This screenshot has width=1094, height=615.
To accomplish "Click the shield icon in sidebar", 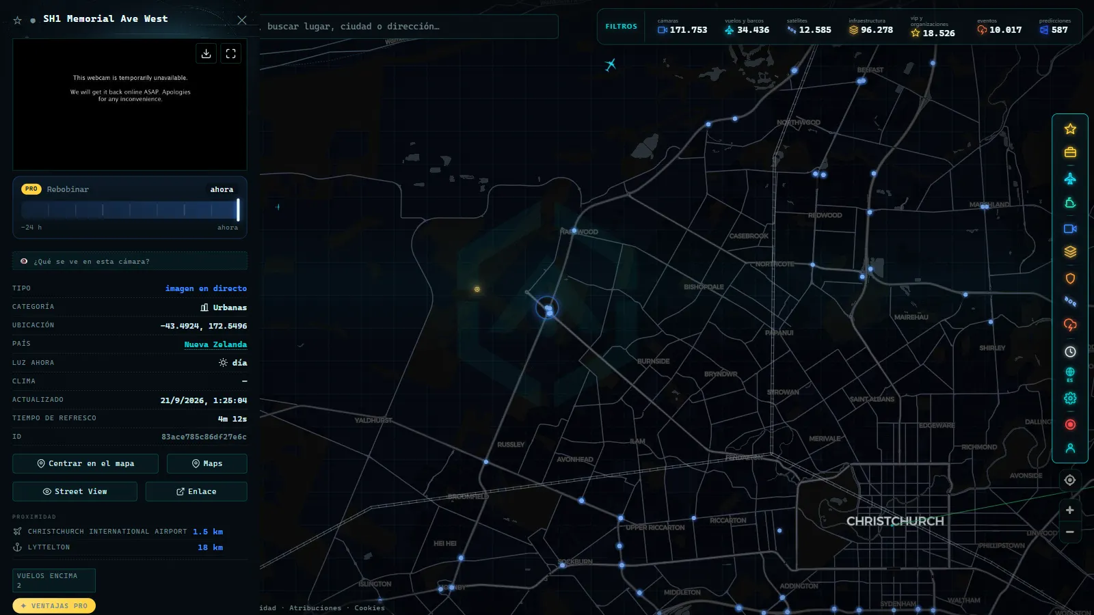I will coord(1070,279).
